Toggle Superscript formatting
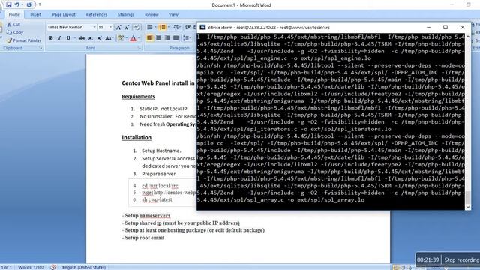Screen dimensions: 480x270 pos(99,38)
